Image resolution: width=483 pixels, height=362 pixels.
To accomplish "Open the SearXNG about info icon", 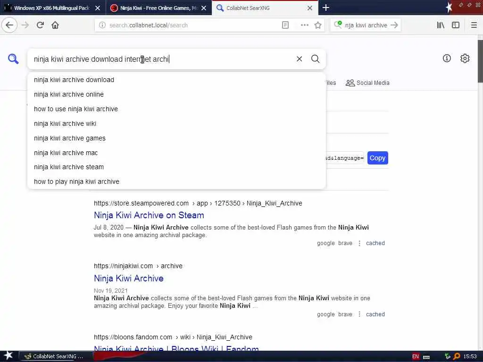I will point(447,58).
